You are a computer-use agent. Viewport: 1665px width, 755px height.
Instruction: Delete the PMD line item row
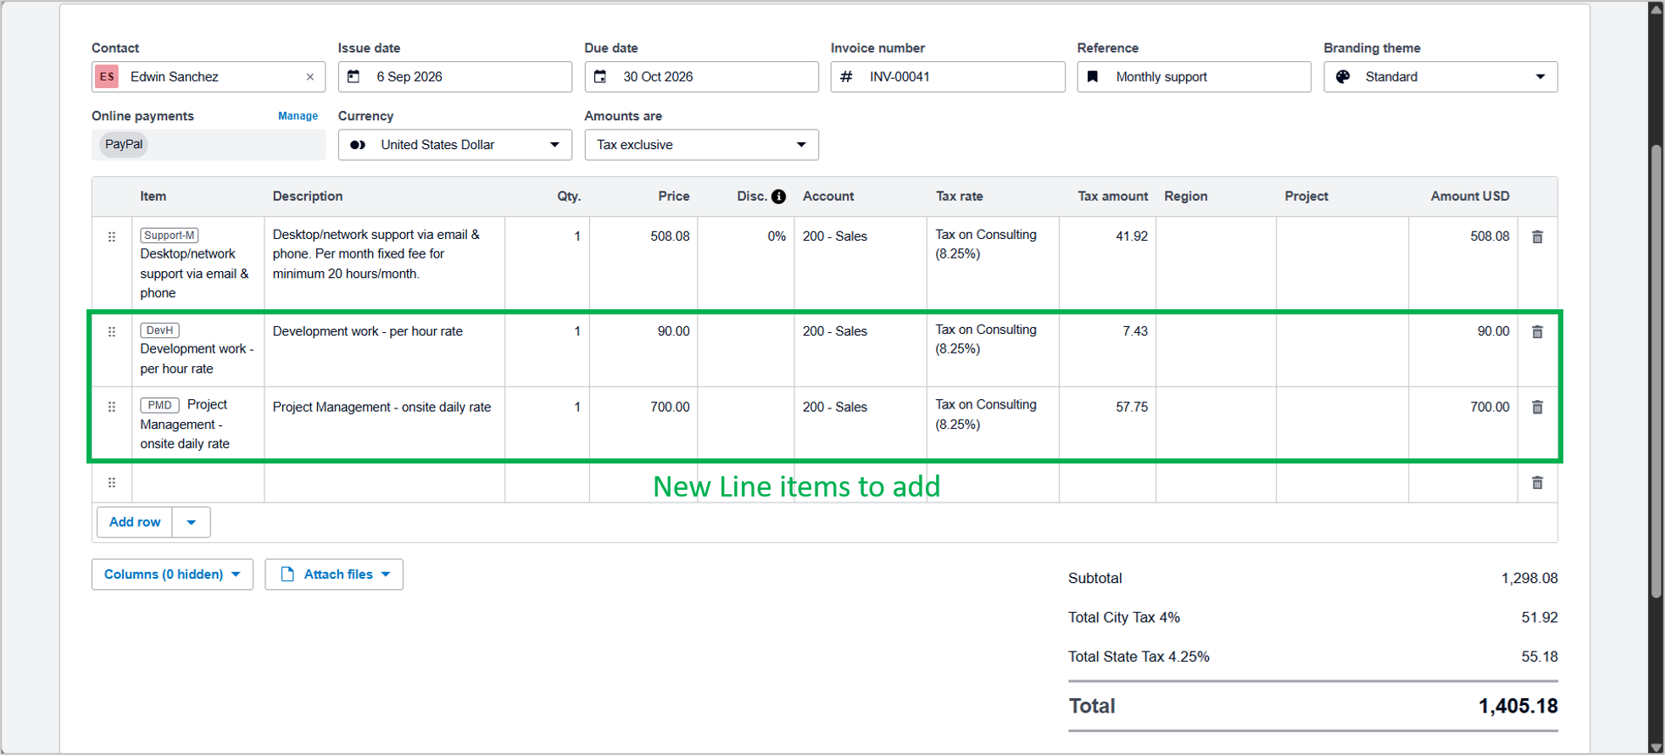pyautogui.click(x=1537, y=408)
